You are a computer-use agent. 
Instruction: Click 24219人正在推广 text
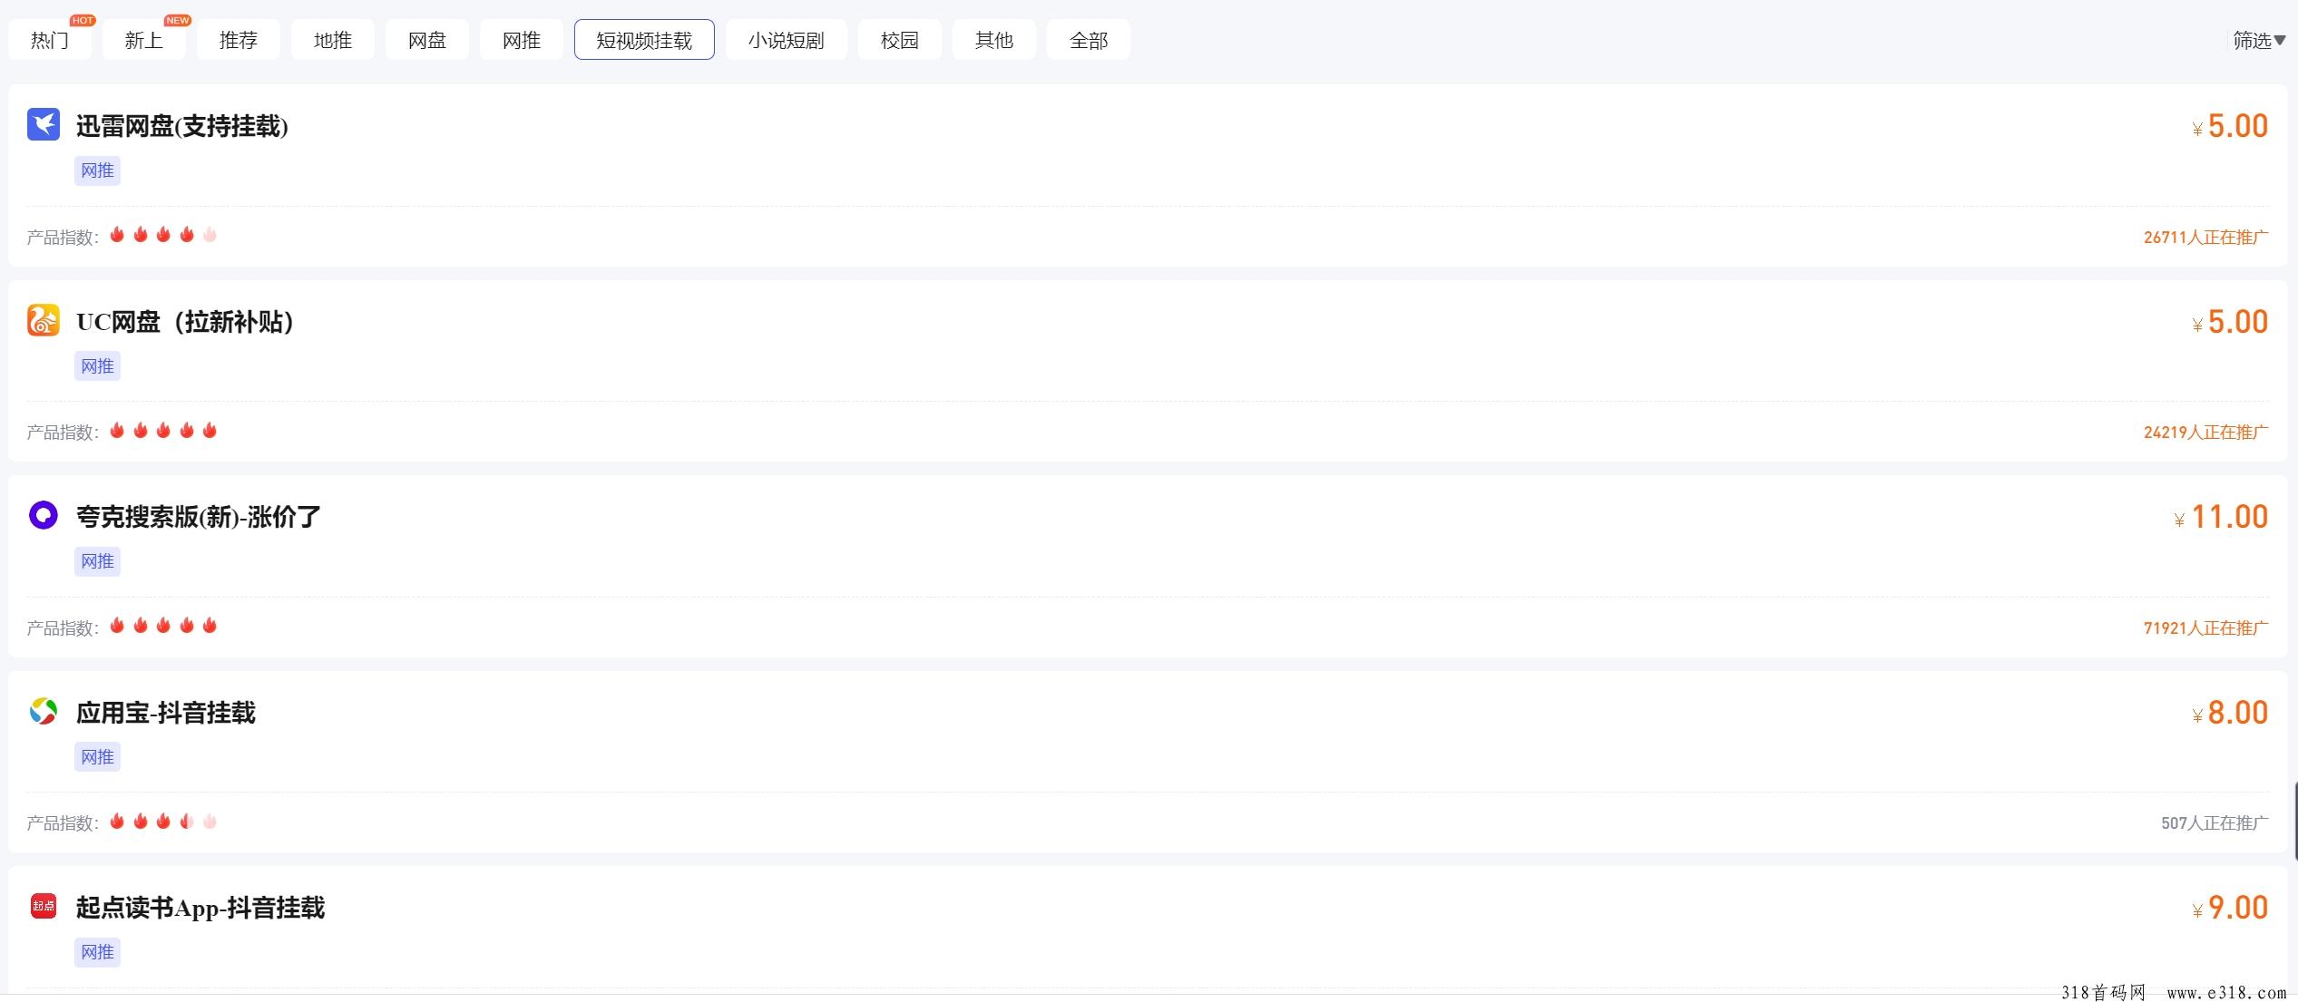2205,433
